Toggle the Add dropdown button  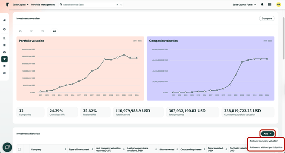tap(268, 134)
